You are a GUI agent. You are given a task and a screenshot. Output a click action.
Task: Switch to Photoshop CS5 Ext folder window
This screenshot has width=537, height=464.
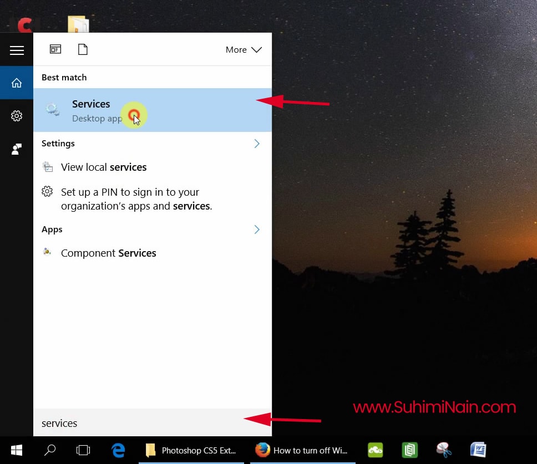click(191, 450)
